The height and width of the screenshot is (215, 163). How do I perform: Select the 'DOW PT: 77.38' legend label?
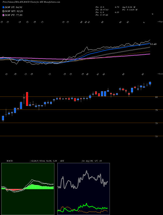(x=13, y=15)
